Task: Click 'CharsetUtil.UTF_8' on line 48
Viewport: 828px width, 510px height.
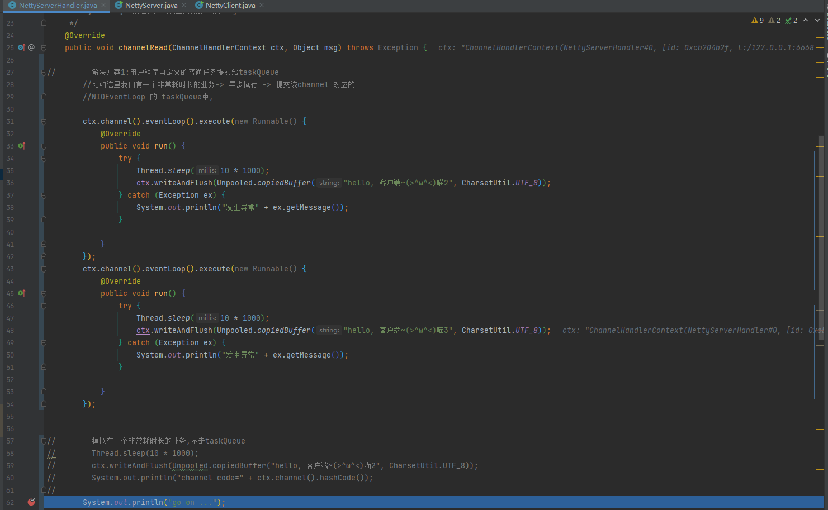Action: (500, 330)
